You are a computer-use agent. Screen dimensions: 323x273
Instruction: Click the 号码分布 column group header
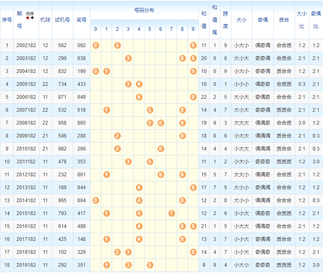tap(144, 10)
